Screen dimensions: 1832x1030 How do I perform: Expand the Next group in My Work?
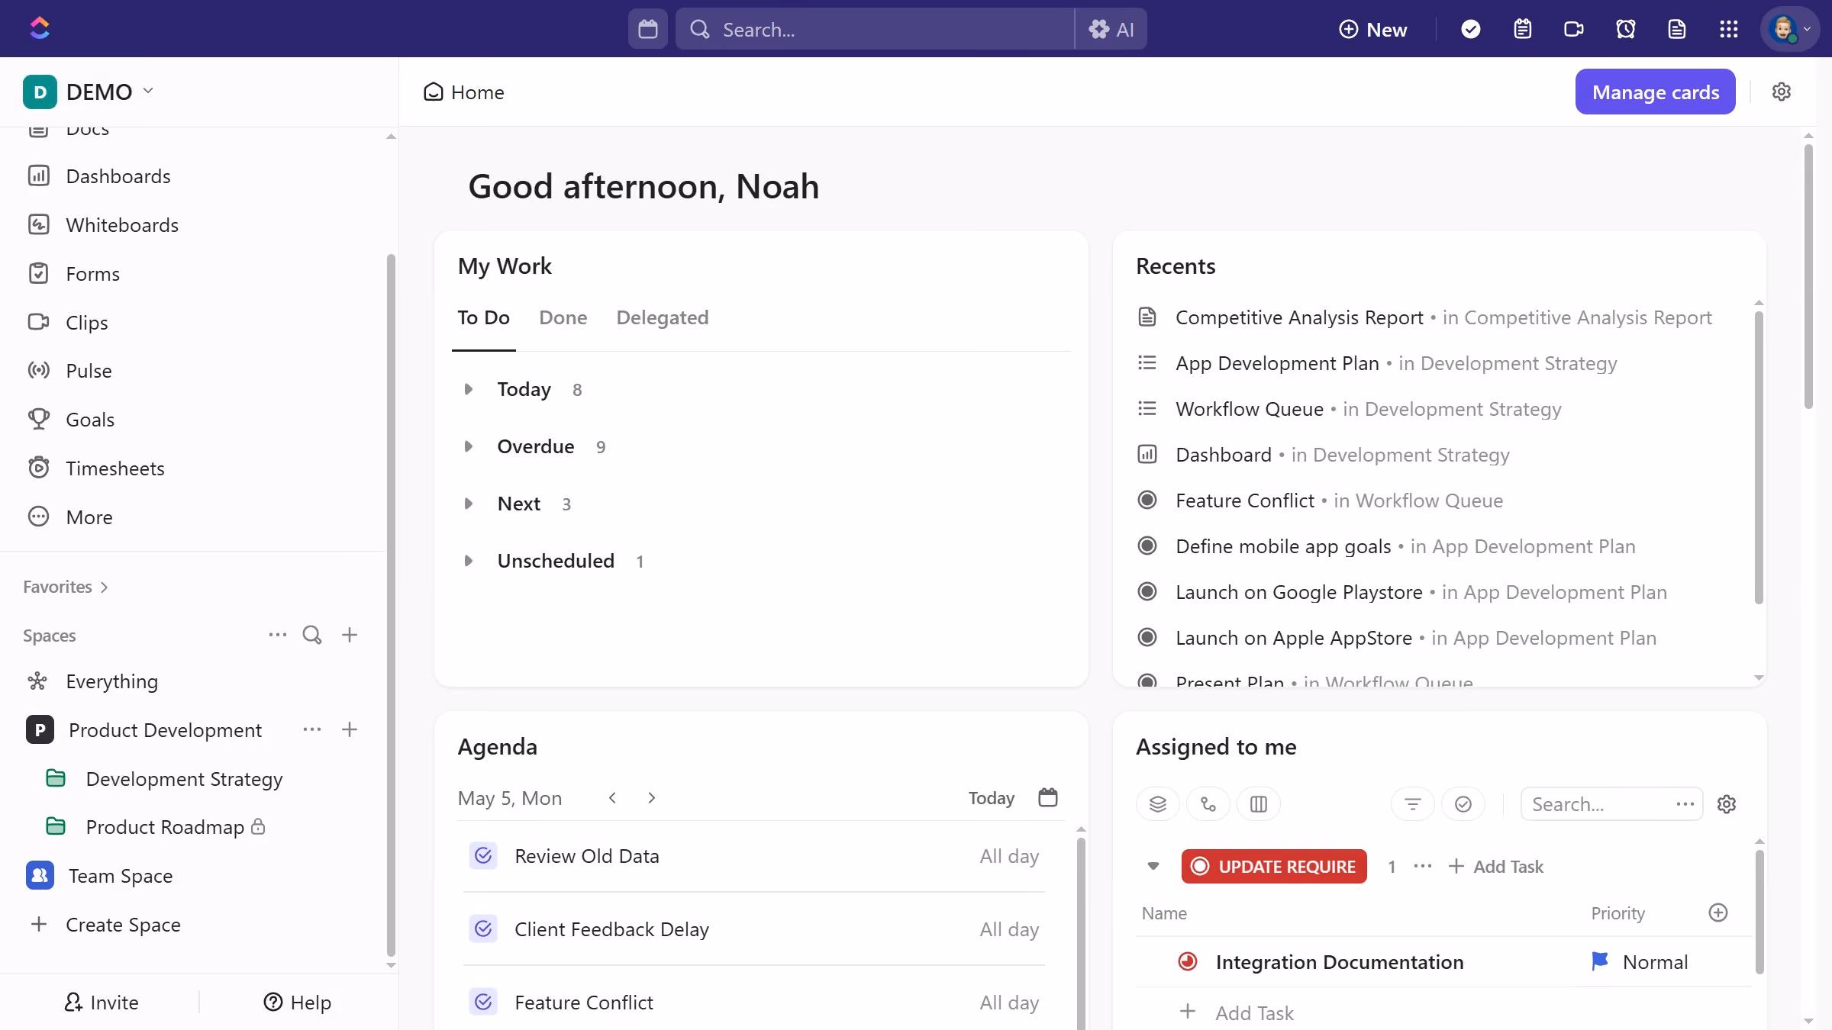(469, 504)
